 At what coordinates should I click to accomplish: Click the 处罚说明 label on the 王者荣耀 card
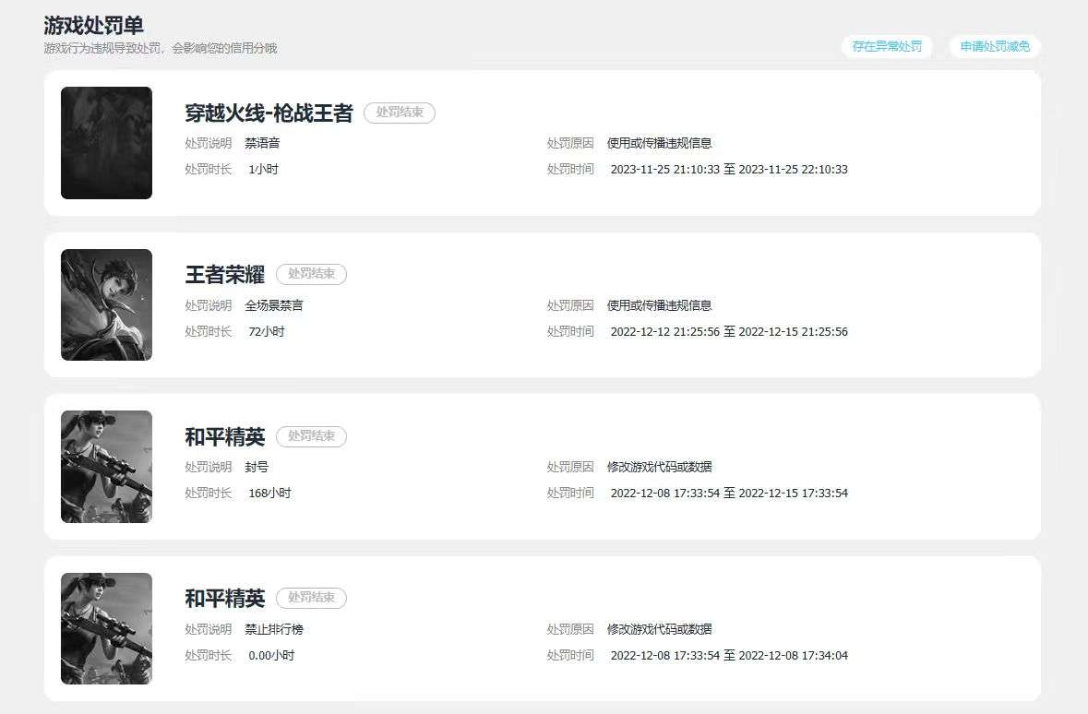[x=209, y=305]
